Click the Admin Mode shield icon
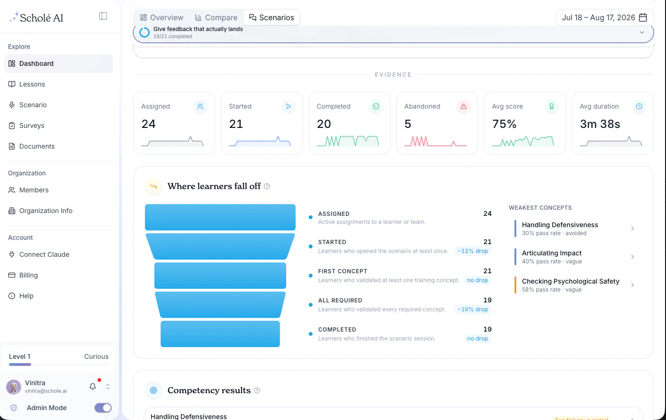This screenshot has width=666, height=420. click(14, 408)
